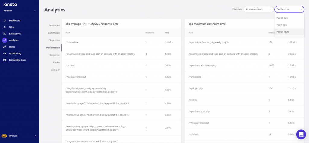
Task: Collapse the Past 24 hours dropdown
Action: tap(289, 9)
